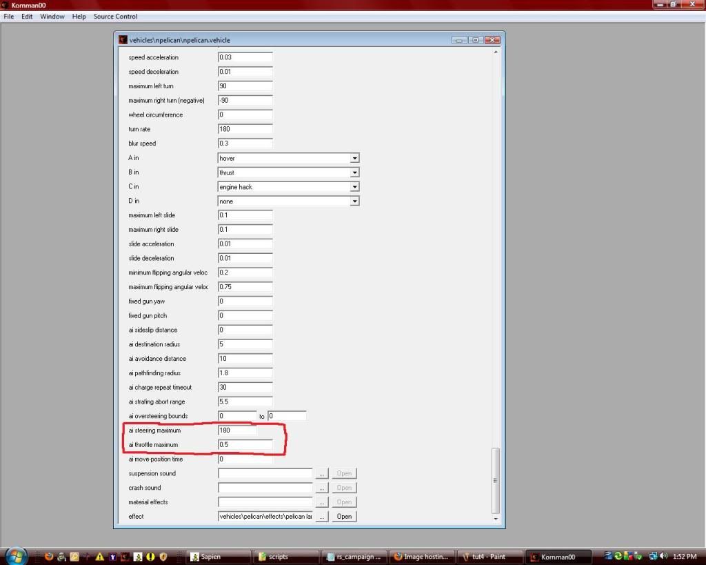The image size is (706, 565).
Task: Browse for crash sound with the ... button
Action: coord(321,488)
